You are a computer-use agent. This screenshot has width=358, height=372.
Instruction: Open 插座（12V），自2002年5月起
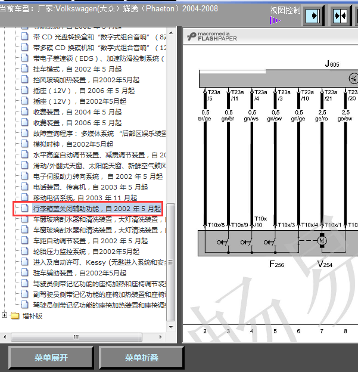pyautogui.click(x=80, y=101)
